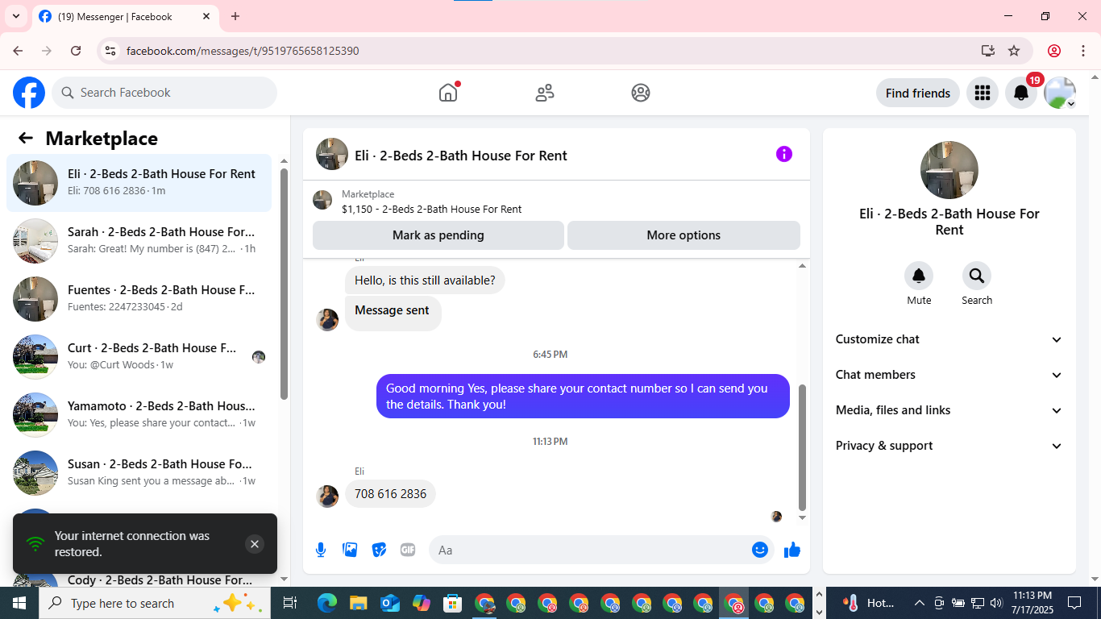The image size is (1101, 619).
Task: Expand Media, files and links section
Action: [949, 410]
